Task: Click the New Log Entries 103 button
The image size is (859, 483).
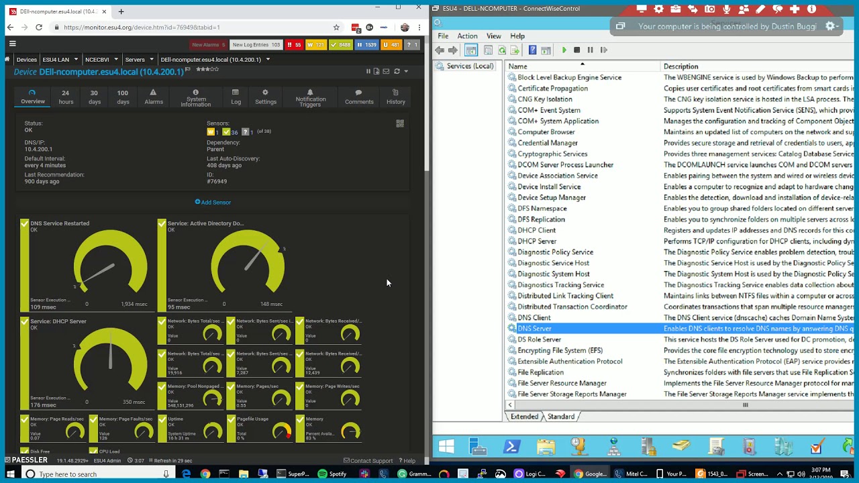Action: click(x=256, y=45)
